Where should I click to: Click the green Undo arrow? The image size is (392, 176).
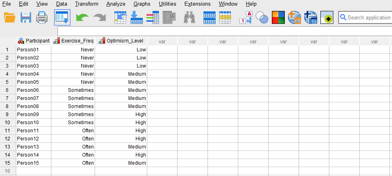click(82, 17)
